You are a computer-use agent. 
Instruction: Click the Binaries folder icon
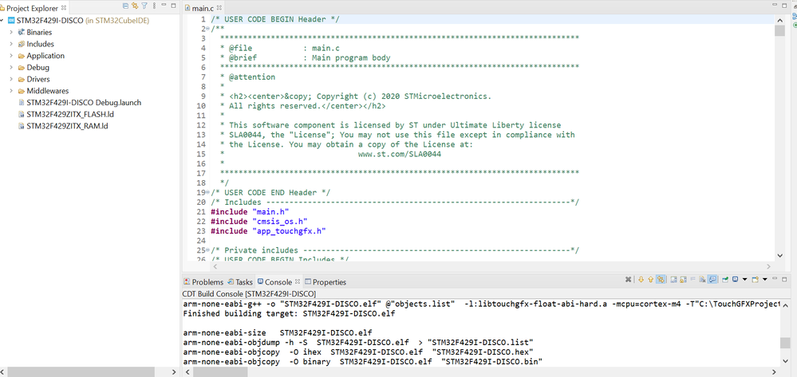click(22, 32)
